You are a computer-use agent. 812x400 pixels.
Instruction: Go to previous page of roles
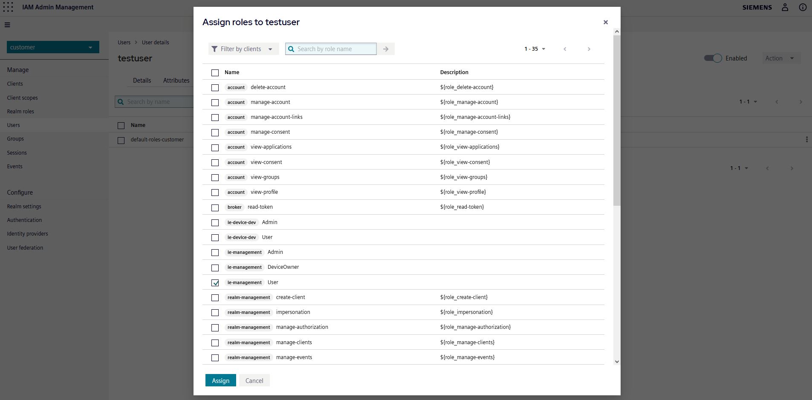pyautogui.click(x=565, y=49)
